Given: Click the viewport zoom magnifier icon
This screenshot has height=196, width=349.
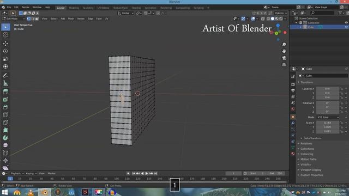Looking at the screenshot, I should pyautogui.click(x=284, y=45).
